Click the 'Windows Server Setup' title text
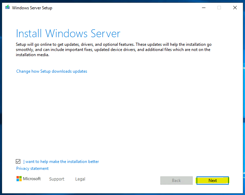 32,8
